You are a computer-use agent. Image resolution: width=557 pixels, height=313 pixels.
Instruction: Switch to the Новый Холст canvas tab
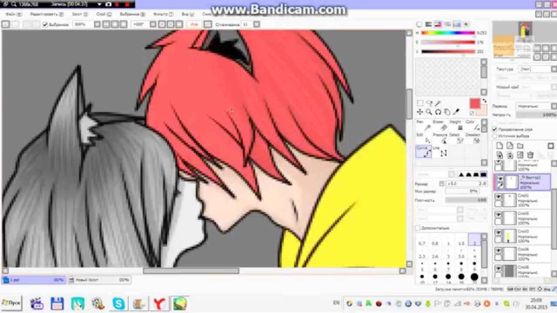[x=99, y=280]
